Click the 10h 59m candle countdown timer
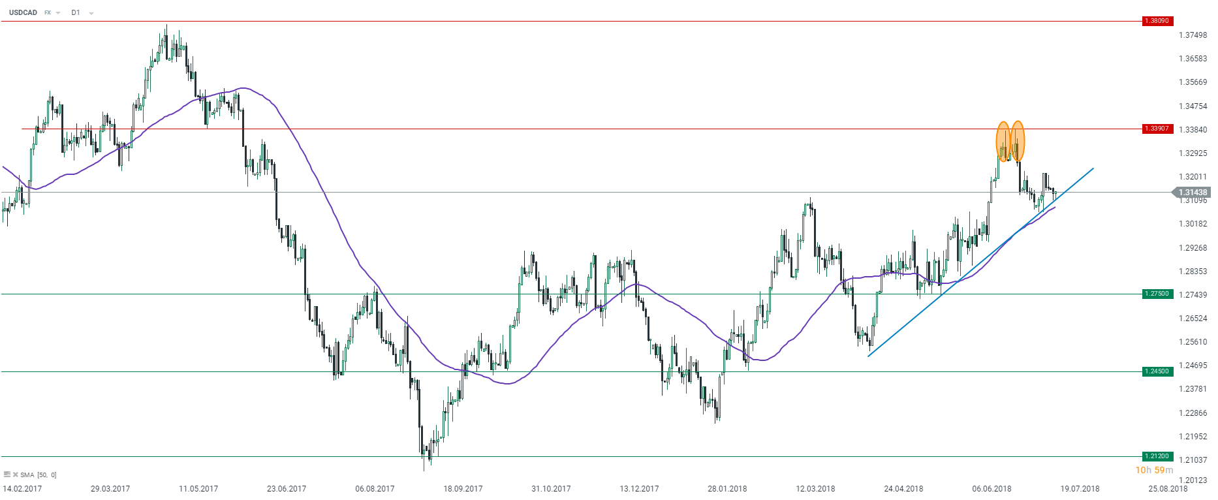The height and width of the screenshot is (500, 1218). 1153,470
